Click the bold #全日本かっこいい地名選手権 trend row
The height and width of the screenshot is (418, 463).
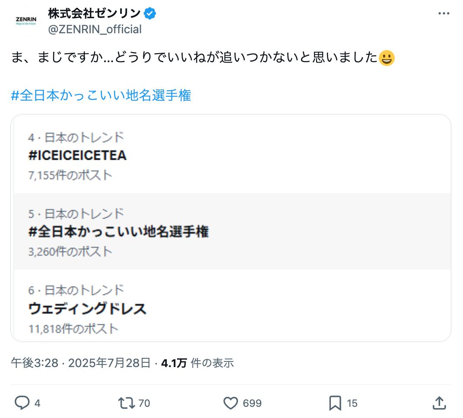119,232
